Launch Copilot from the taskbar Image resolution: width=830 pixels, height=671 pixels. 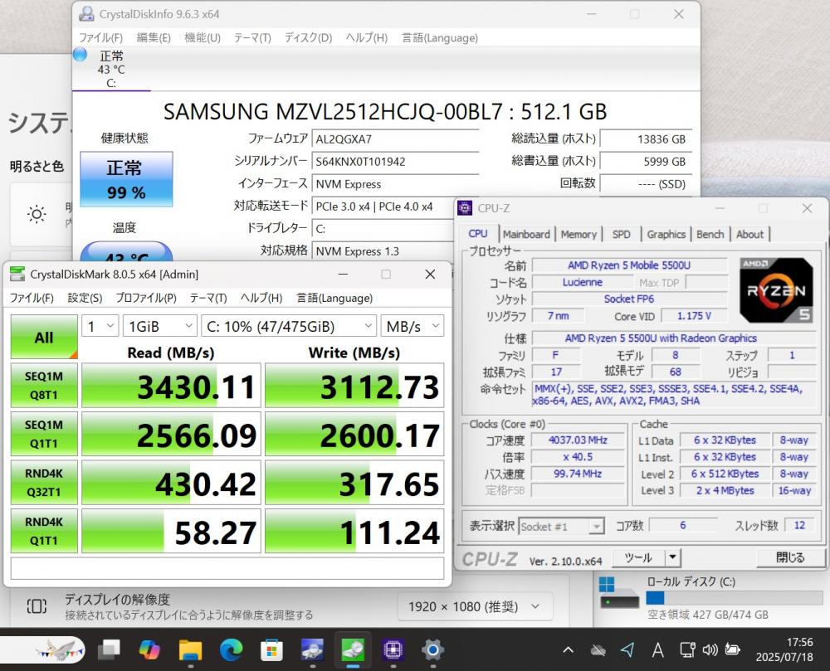[x=149, y=649]
